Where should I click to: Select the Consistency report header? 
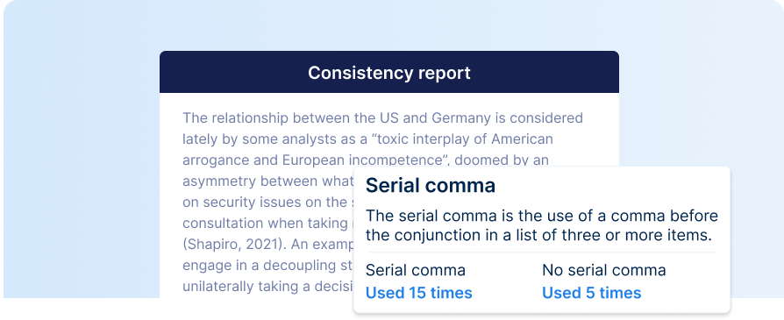(x=389, y=73)
